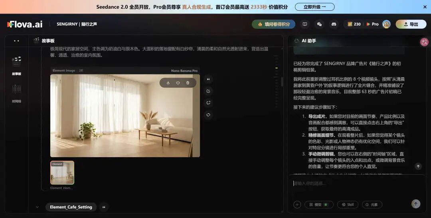Screen dimensions: 431x218
Task: Open the 元素 elements selector
Action: pos(372,204)
